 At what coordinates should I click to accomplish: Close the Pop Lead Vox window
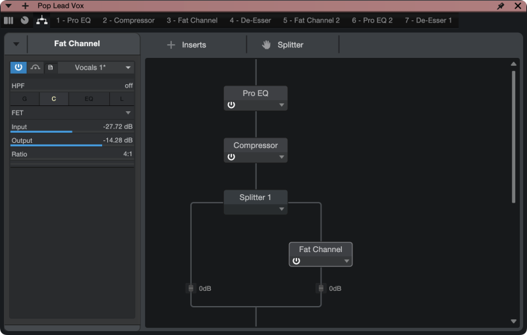(x=518, y=6)
